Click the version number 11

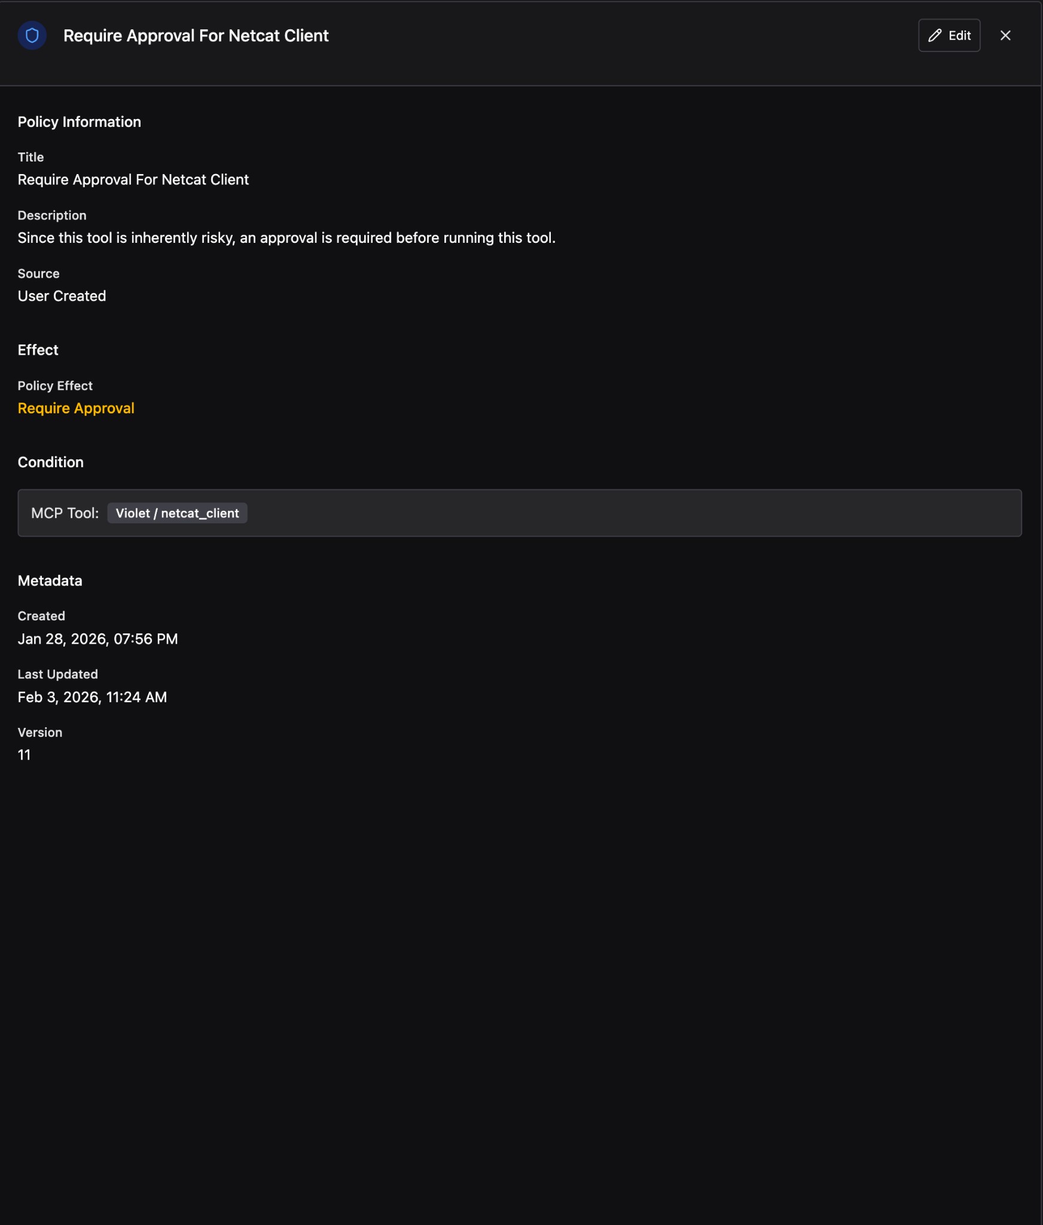(24, 755)
